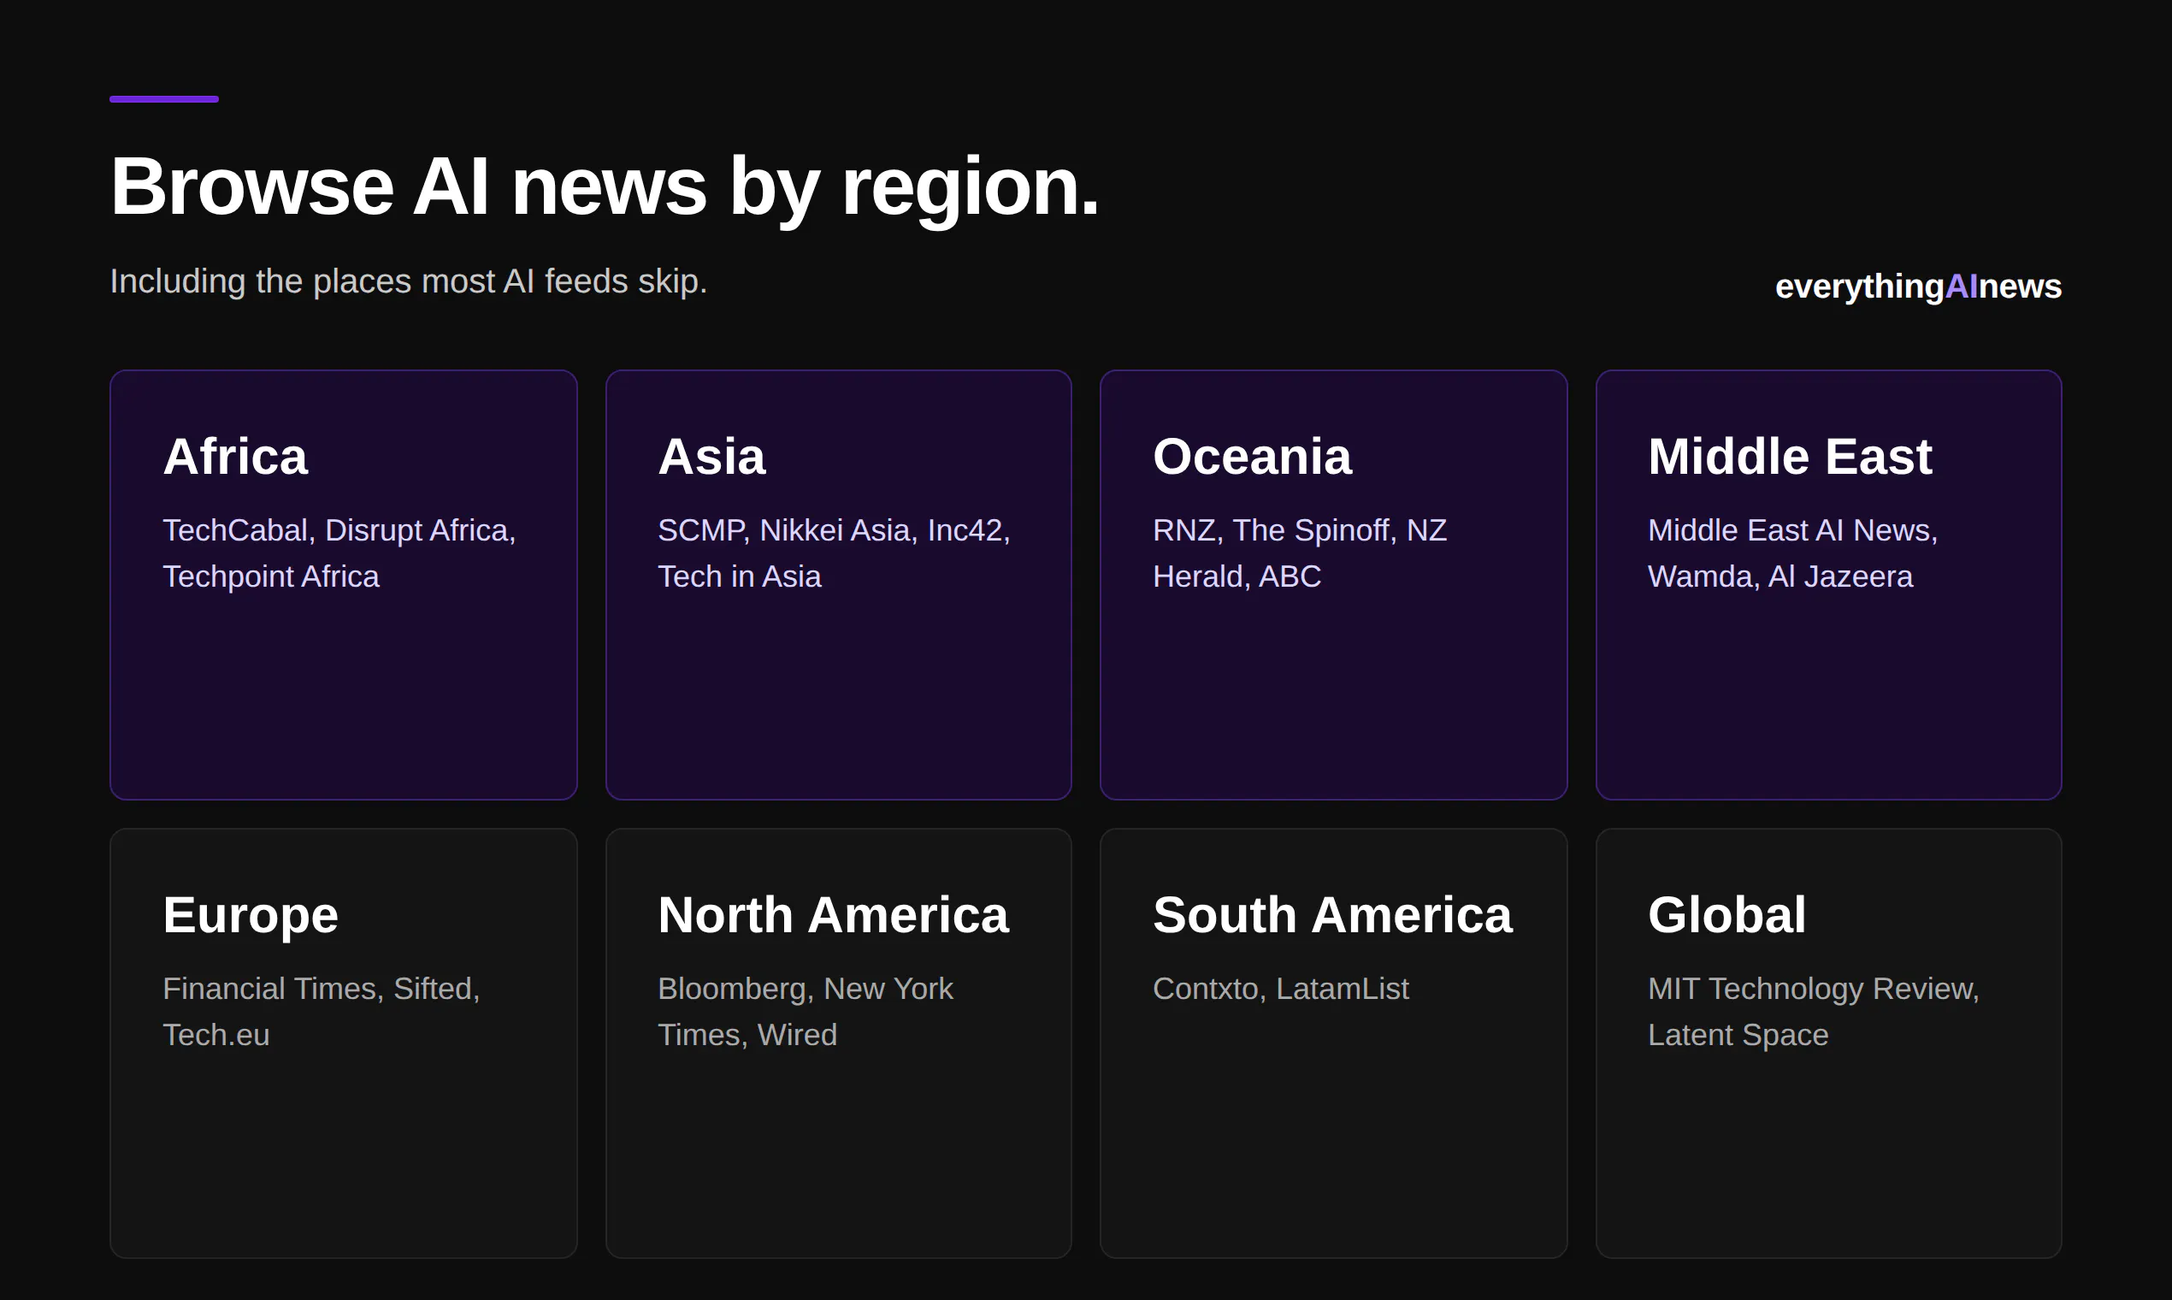The width and height of the screenshot is (2172, 1300).
Task: Open the Europe region card
Action: click(343, 1043)
